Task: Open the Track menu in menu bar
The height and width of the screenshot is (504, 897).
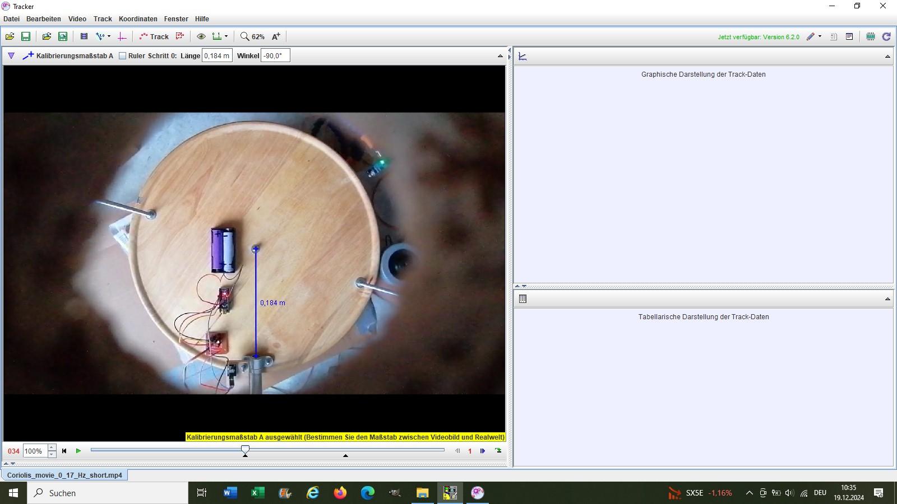Action: (103, 19)
